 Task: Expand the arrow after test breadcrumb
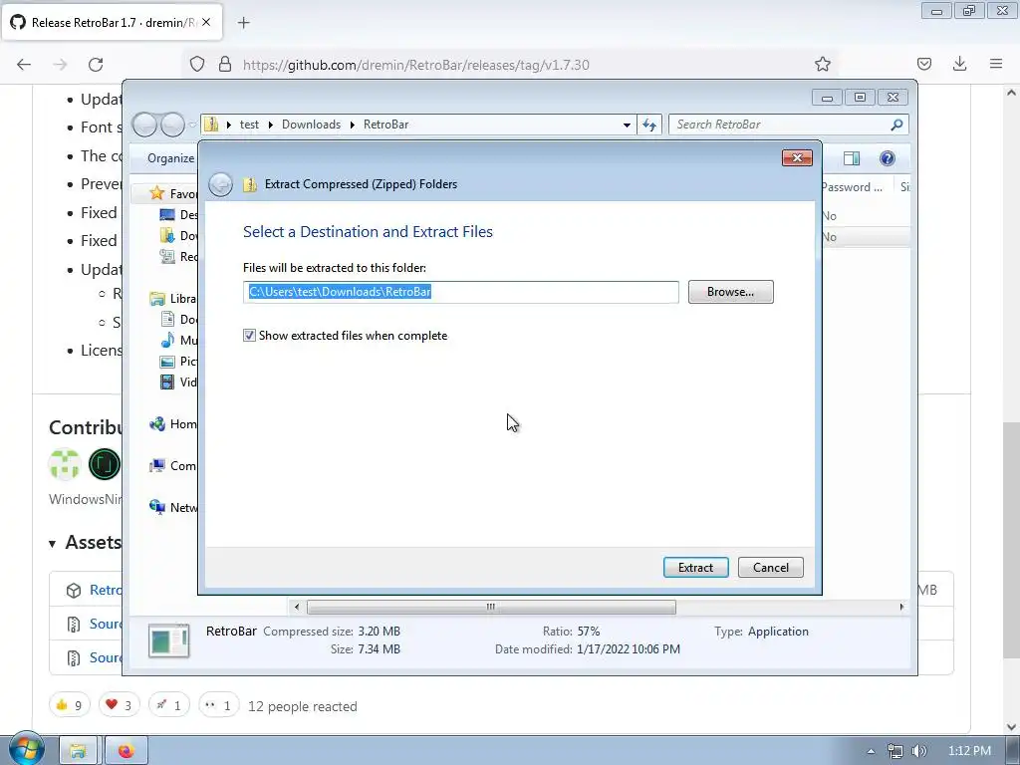pos(271,125)
